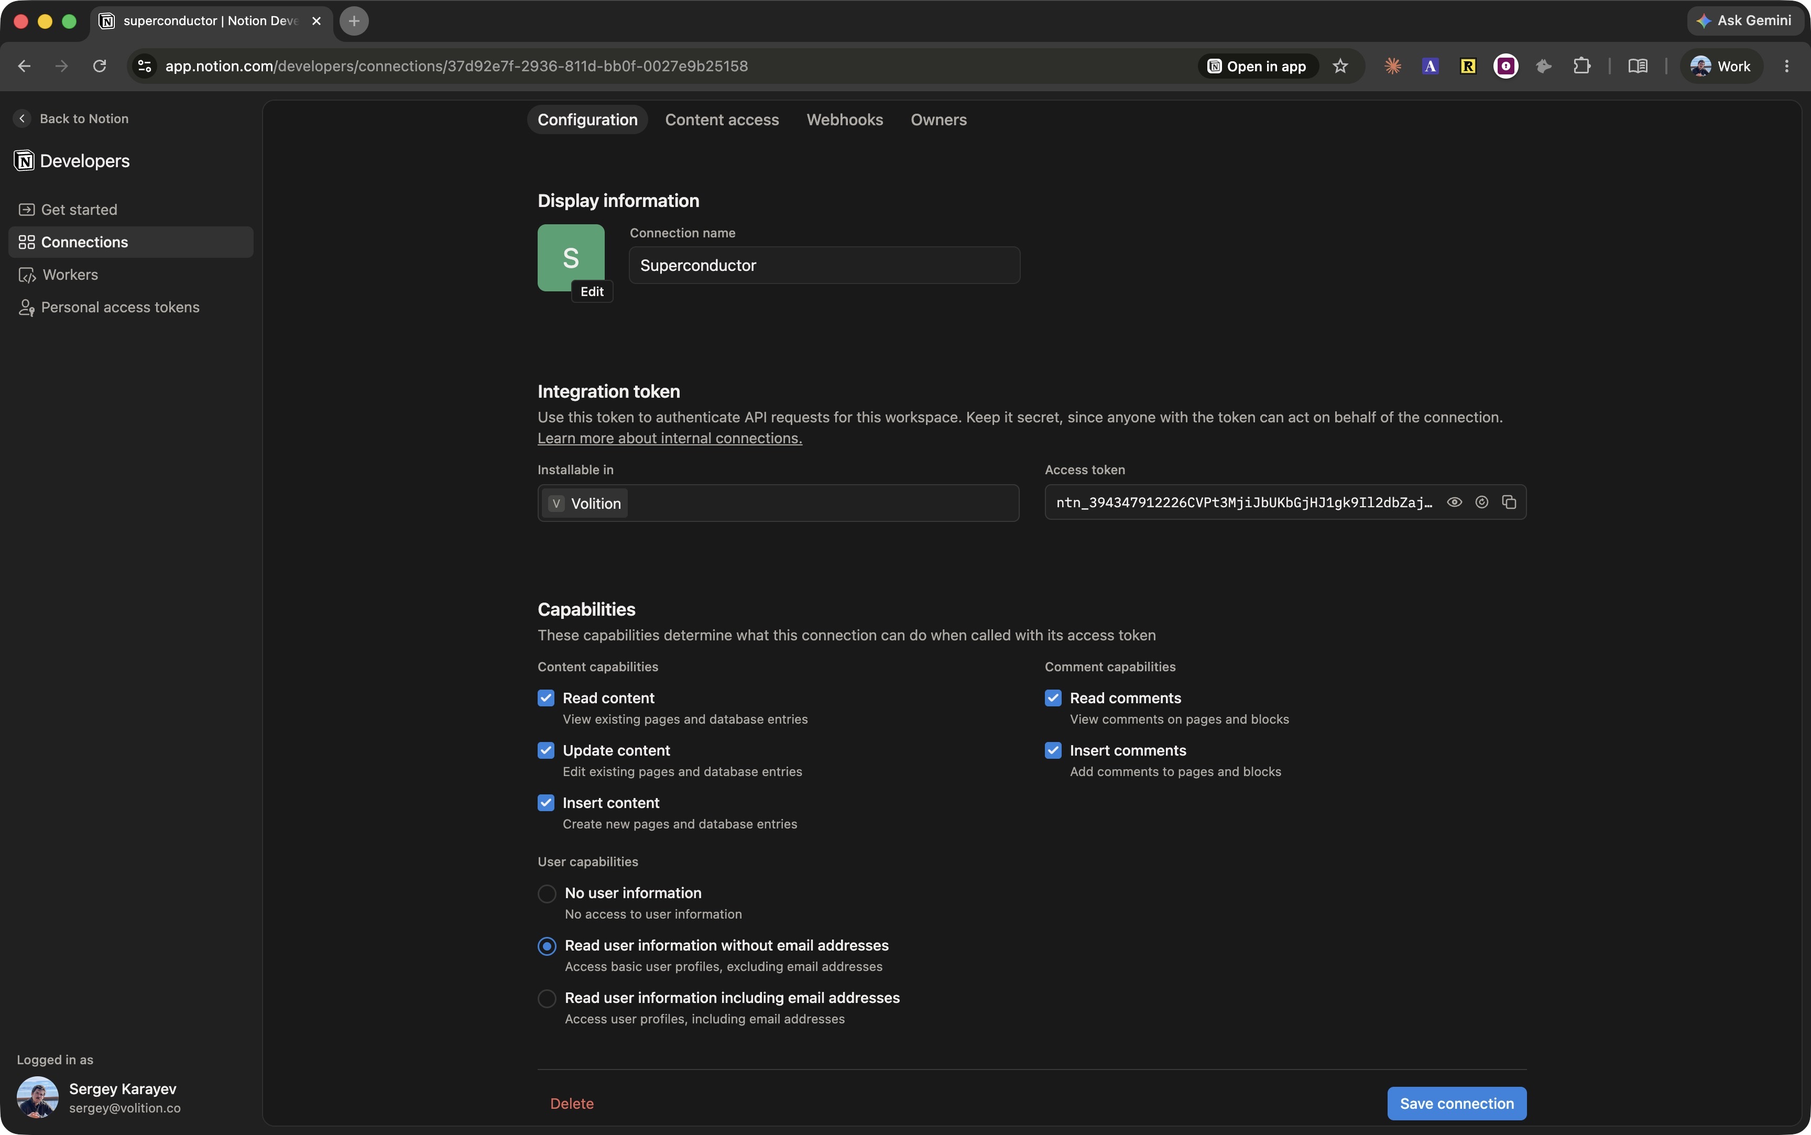Open Learn more about internal connections link
Screen dimensions: 1811x1135
click(670, 439)
